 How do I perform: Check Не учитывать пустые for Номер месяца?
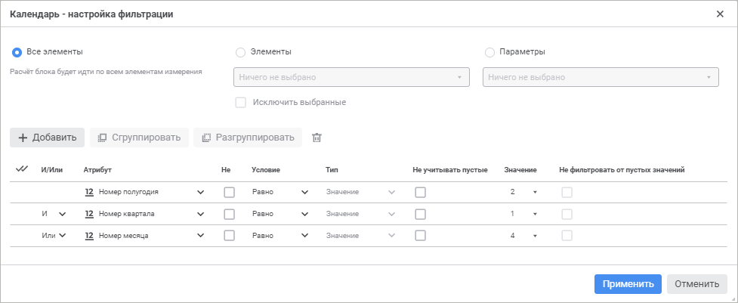(x=421, y=235)
